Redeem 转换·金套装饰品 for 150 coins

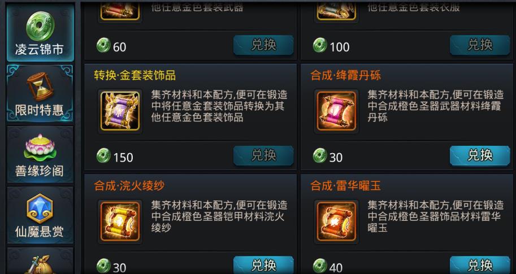pos(263,155)
